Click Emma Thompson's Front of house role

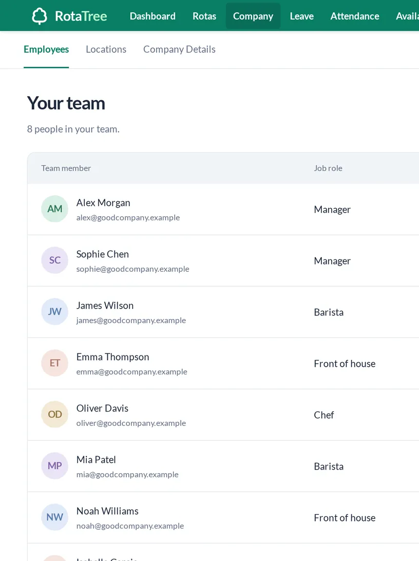(345, 364)
